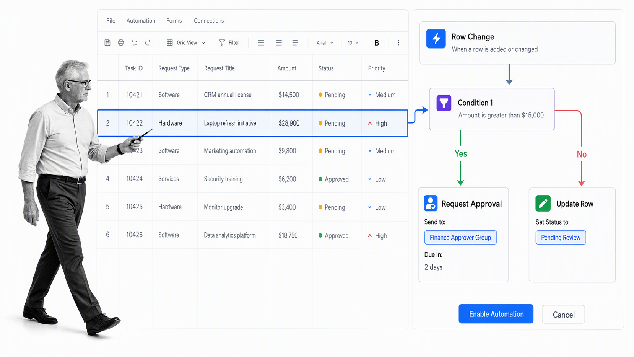
Task: Click the Status column header
Action: pos(326,68)
